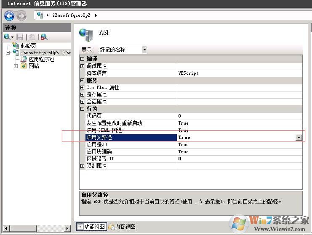This screenshot has width=312, height=235.
Task: Click the server icon in address bar
Action: click(x=40, y=15)
